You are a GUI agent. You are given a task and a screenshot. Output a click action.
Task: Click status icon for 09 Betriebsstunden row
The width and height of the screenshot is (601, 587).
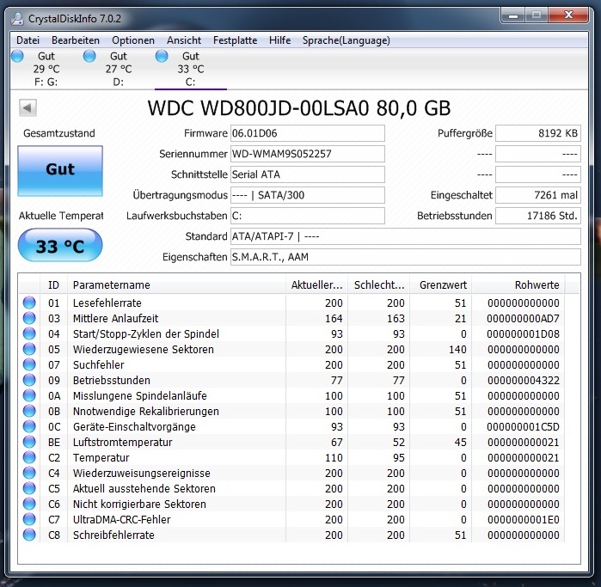tap(29, 380)
